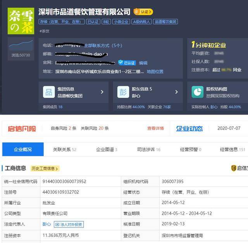Click the #茶饮 hashtag
The height and width of the screenshot is (243, 248).
pyautogui.click(x=45, y=31)
